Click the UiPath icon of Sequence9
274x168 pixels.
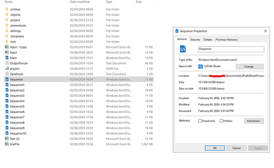coord(7,128)
